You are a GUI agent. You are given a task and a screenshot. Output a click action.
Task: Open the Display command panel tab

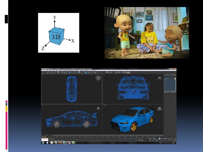(173, 75)
